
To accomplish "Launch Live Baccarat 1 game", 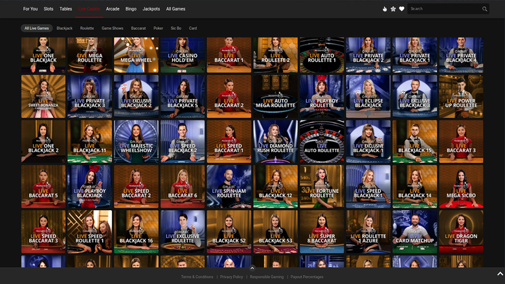I will 229,55.
